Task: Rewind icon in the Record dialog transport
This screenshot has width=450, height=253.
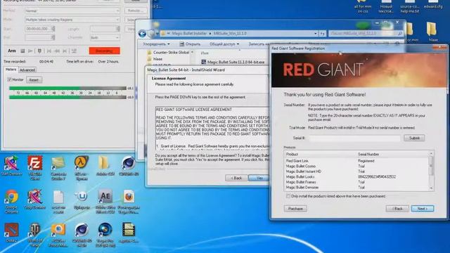Action: point(57,51)
